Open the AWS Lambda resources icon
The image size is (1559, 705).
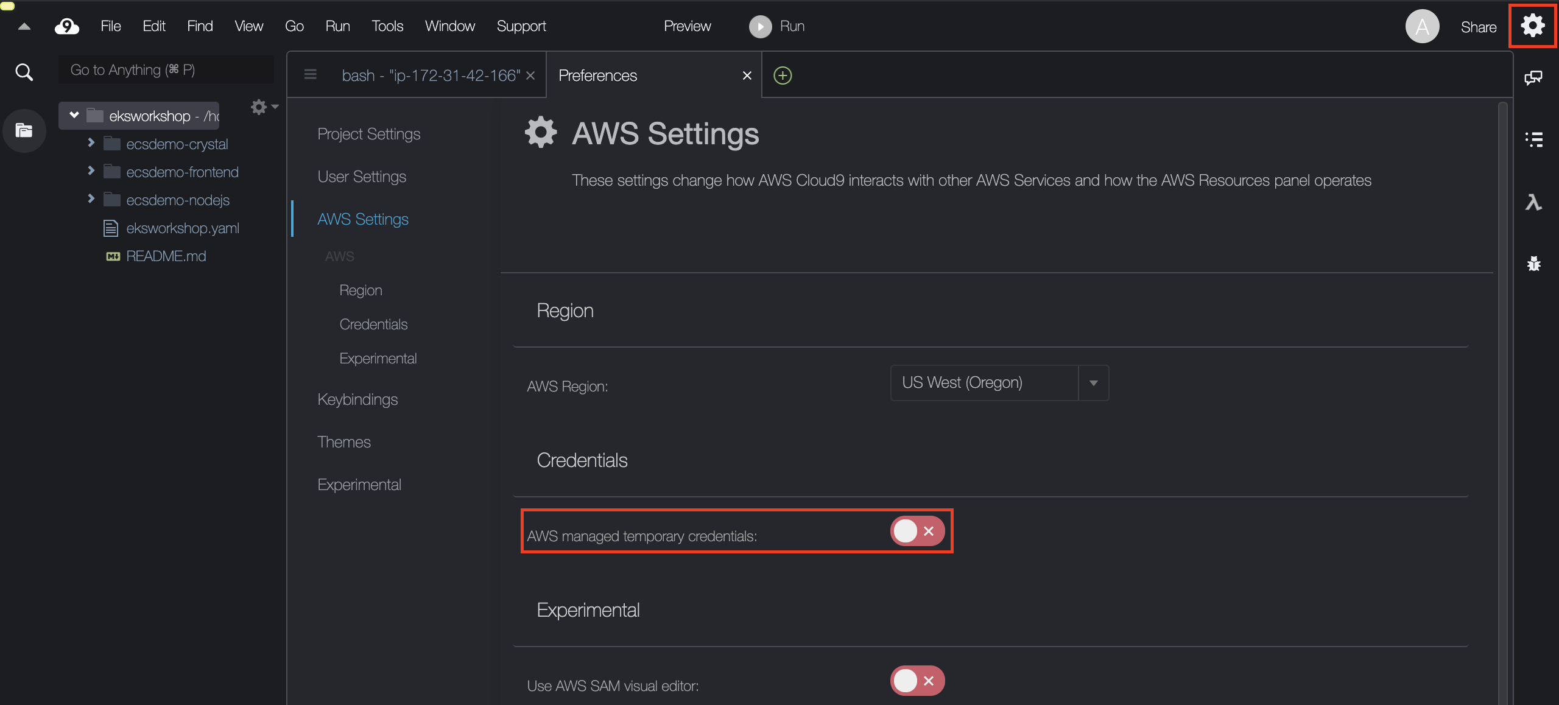click(x=1533, y=202)
